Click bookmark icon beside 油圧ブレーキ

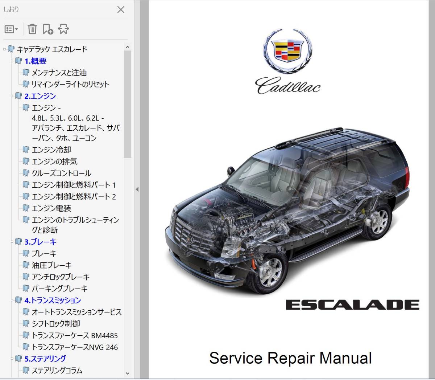26,265
